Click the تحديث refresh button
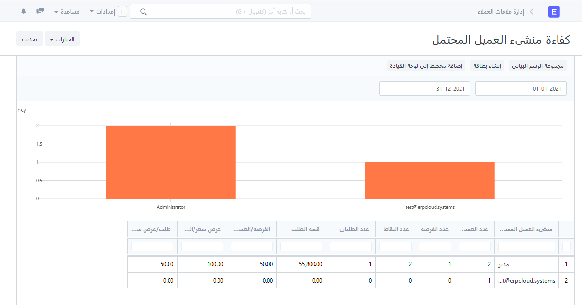Screen dimensions: 582x305 tap(29, 39)
